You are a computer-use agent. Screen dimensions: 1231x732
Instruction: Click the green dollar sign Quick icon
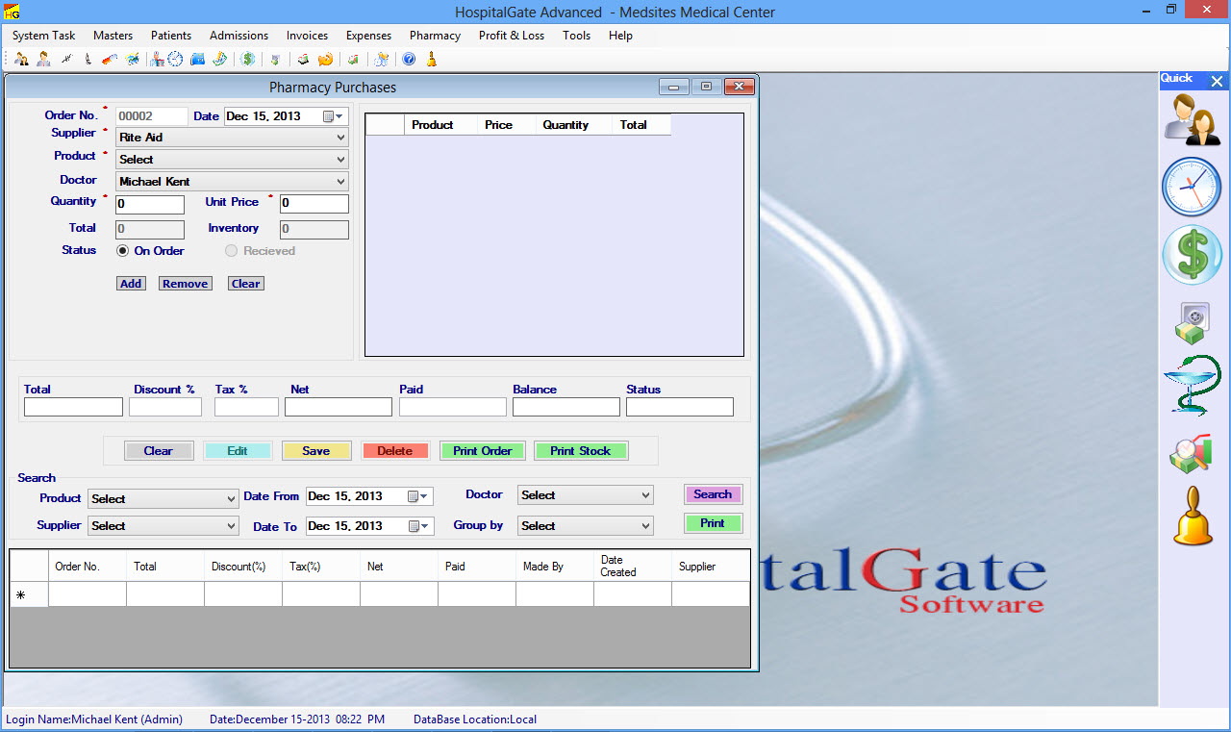pyautogui.click(x=1192, y=256)
